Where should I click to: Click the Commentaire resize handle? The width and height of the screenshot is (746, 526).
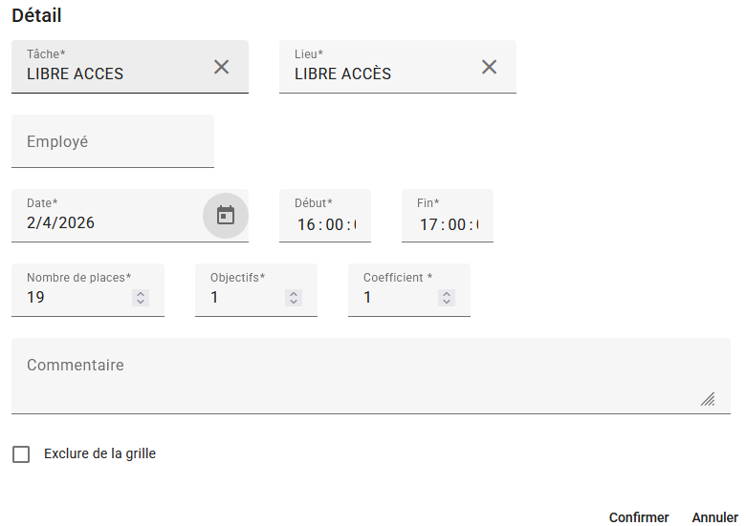click(x=708, y=399)
